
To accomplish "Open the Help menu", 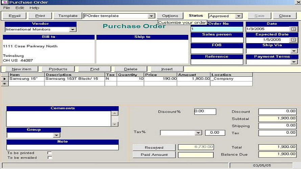I will pos(34,8).
